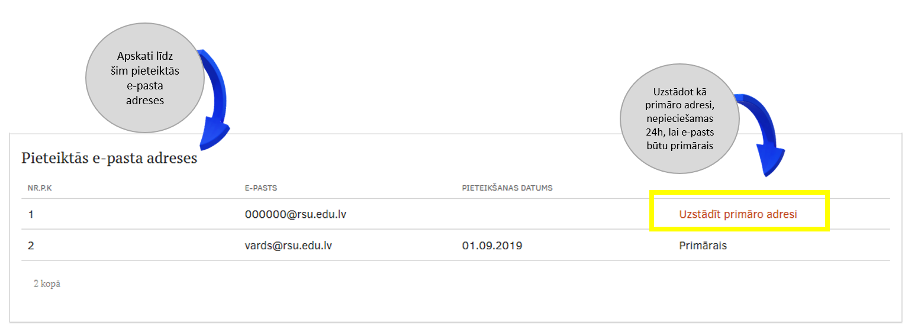The width and height of the screenshot is (905, 325).
Task: Select the vards@rsu.edu.lv email address
Action: [288, 245]
